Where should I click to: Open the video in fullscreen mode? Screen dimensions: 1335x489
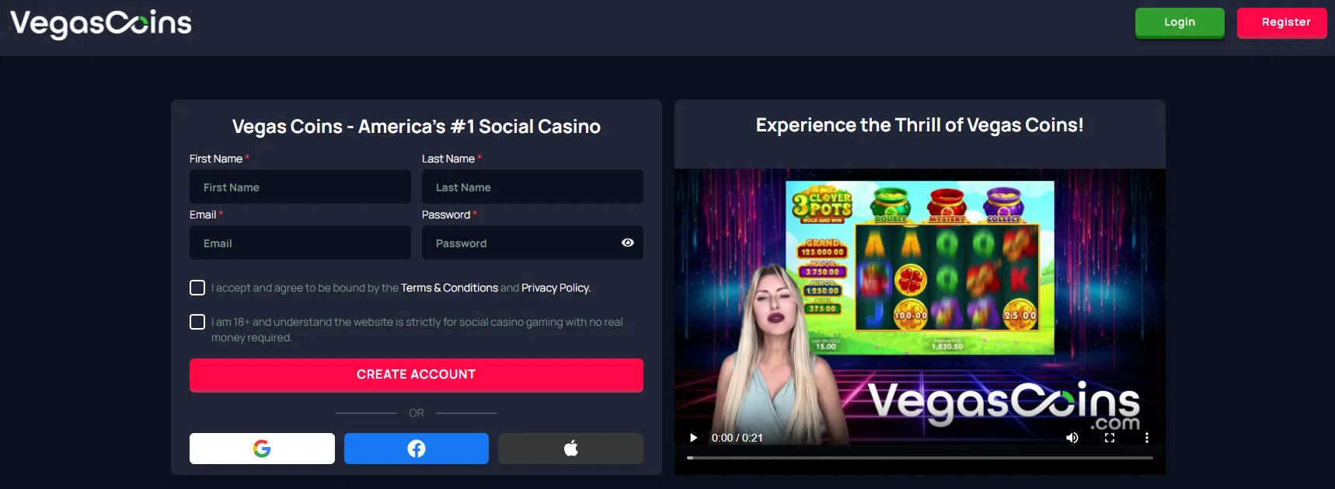pos(1110,438)
